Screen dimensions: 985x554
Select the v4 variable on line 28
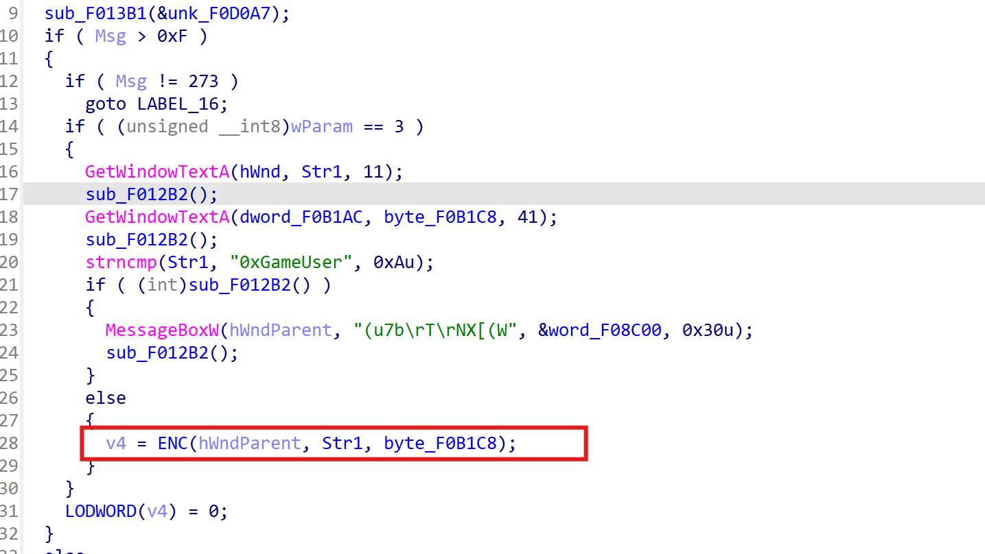pyautogui.click(x=116, y=444)
